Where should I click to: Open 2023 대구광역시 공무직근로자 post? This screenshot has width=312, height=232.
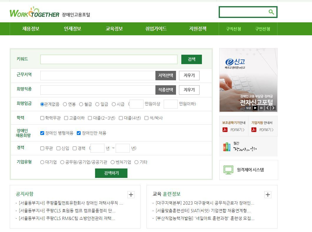click(205, 203)
